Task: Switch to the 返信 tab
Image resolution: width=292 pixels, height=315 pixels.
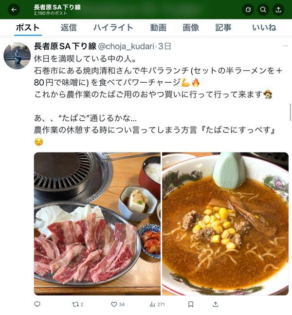Action: 69,28
